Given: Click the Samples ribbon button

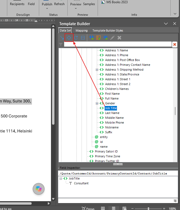Looking at the screenshot, I should click(89, 4).
